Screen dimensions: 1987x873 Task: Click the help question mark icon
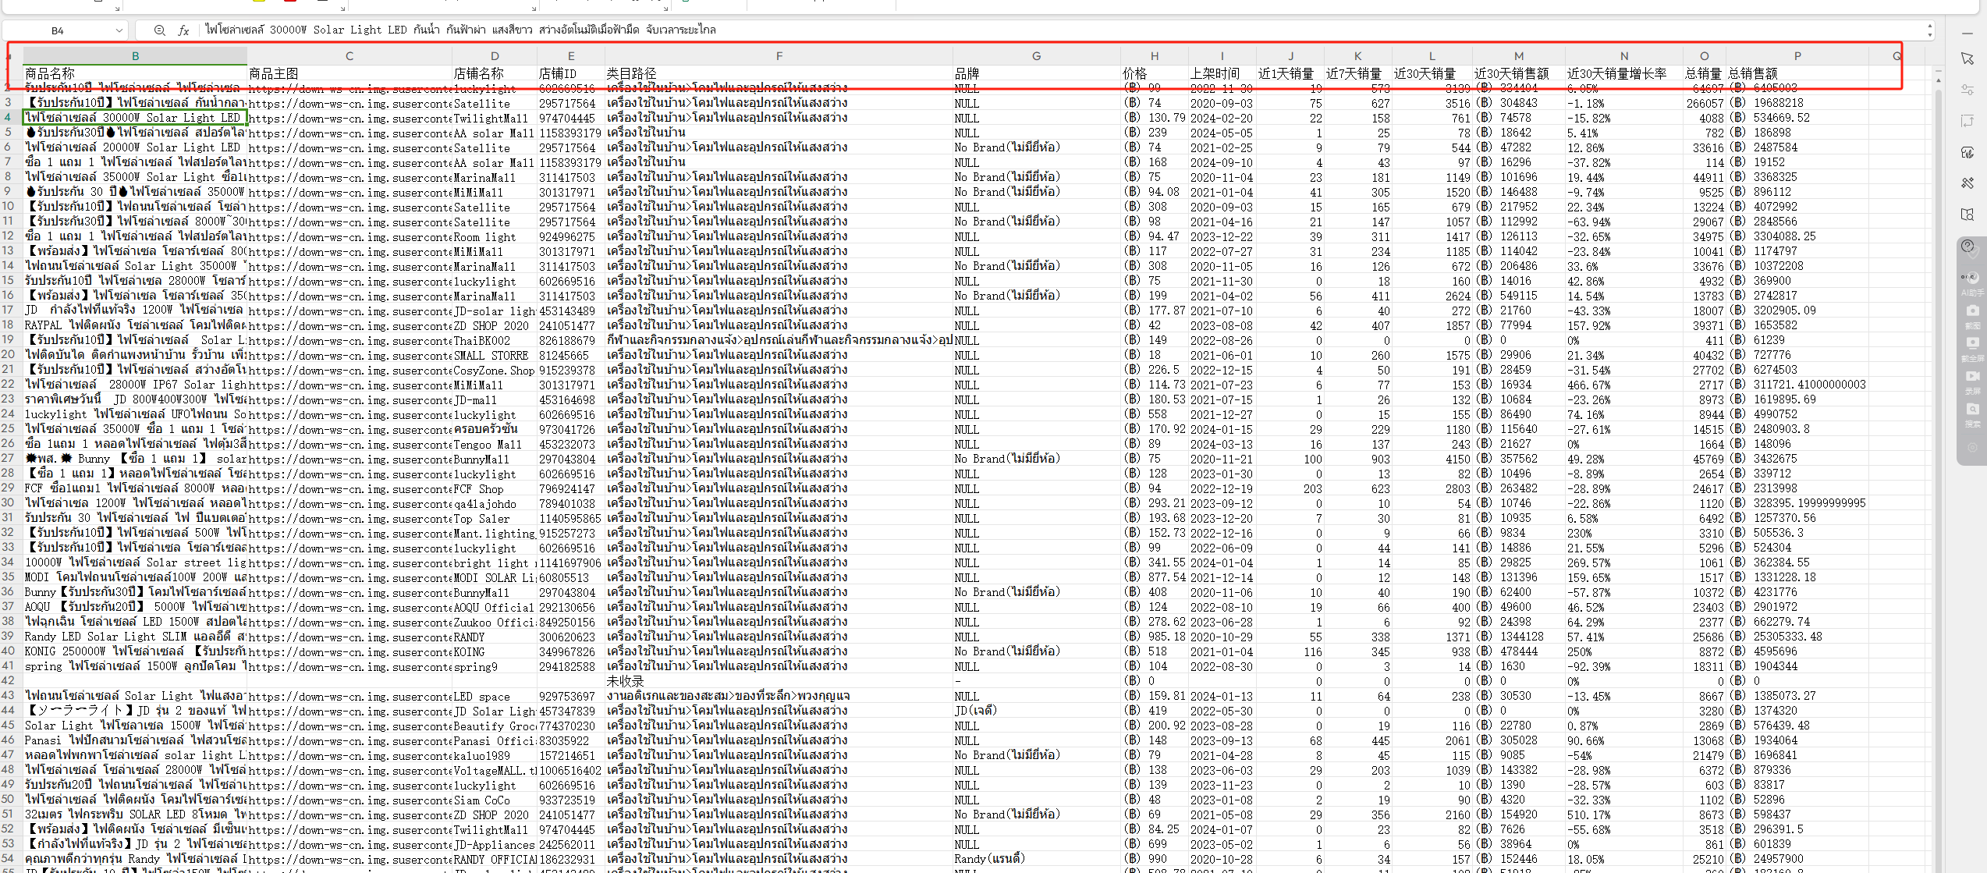pyautogui.click(x=1968, y=247)
